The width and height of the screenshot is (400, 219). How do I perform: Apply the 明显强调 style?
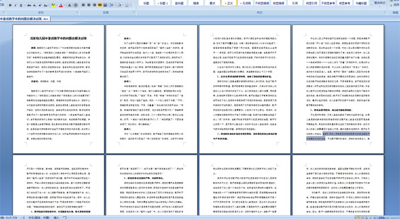point(278,3)
